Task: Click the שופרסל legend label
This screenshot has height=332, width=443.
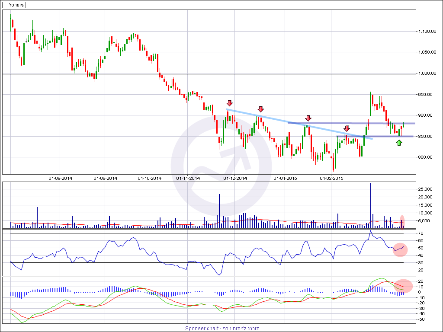Action: click(x=14, y=4)
